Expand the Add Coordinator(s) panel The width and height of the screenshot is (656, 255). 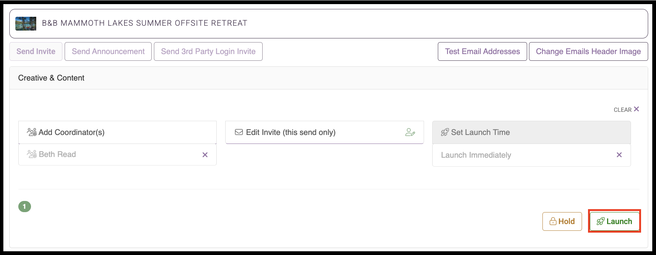(x=117, y=132)
